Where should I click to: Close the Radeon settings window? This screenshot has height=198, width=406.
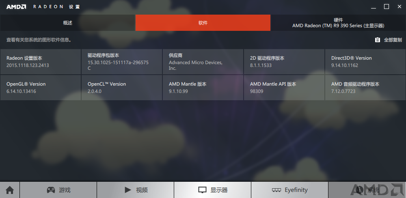click(400, 7)
